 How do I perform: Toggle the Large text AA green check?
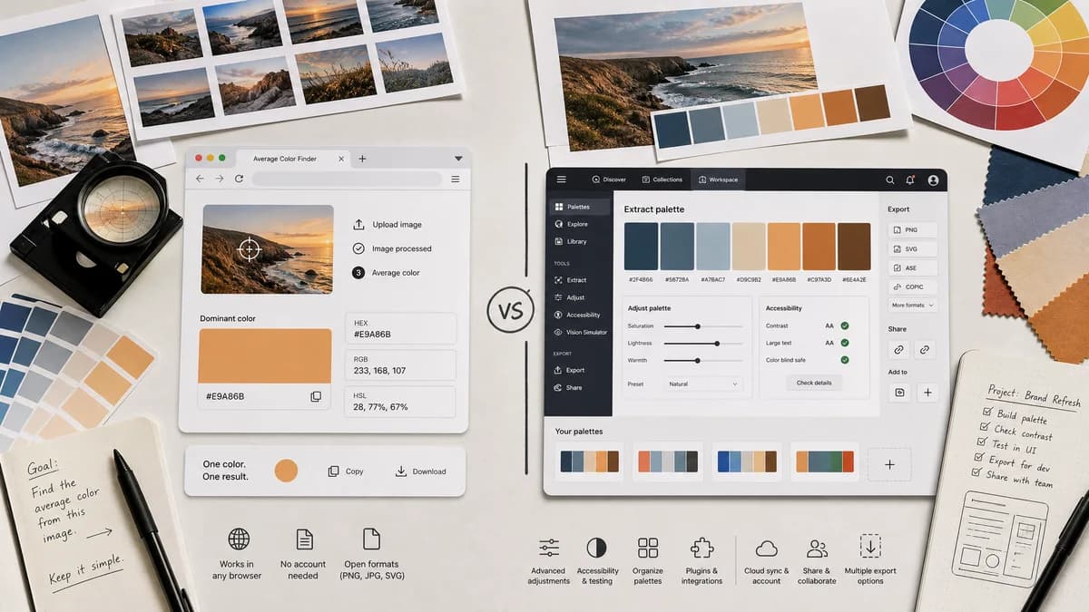click(844, 343)
